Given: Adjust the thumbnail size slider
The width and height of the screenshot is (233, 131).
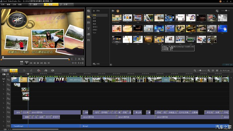Looking at the screenshot, I should [226, 11].
